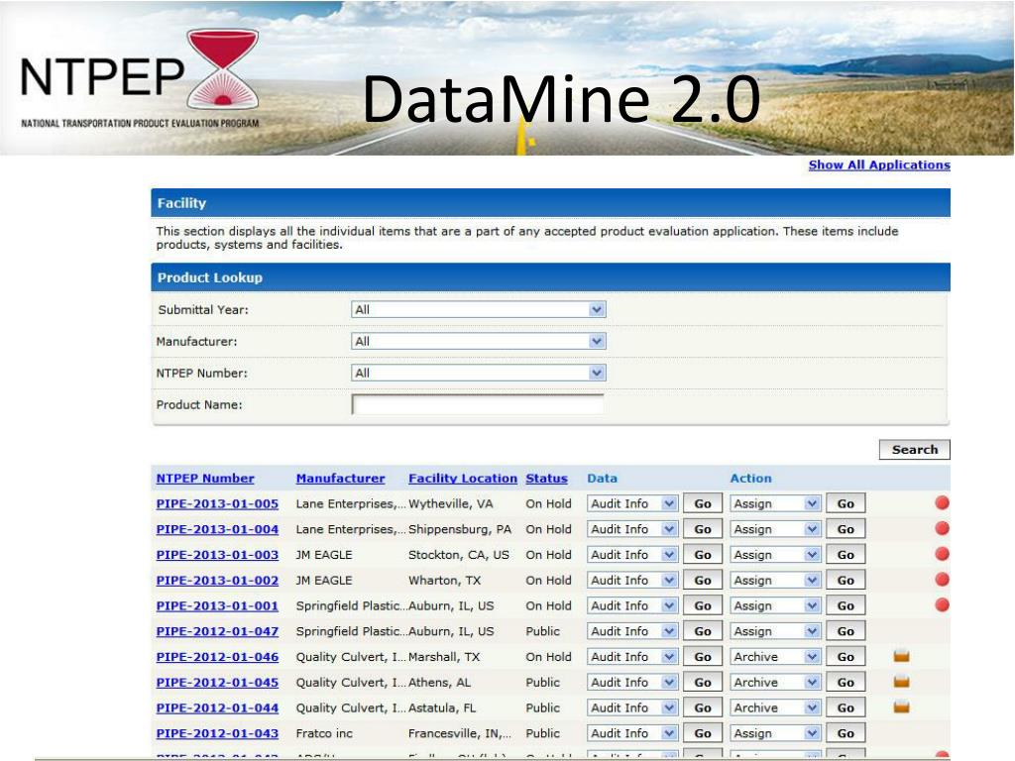The width and height of the screenshot is (1015, 761).
Task: Click the red status dot for PIPE-2013-01-003
Action: [x=942, y=554]
